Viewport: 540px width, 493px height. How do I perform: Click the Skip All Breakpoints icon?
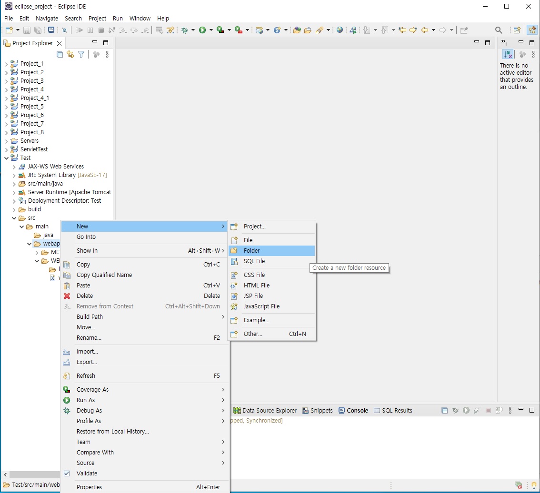tap(64, 30)
